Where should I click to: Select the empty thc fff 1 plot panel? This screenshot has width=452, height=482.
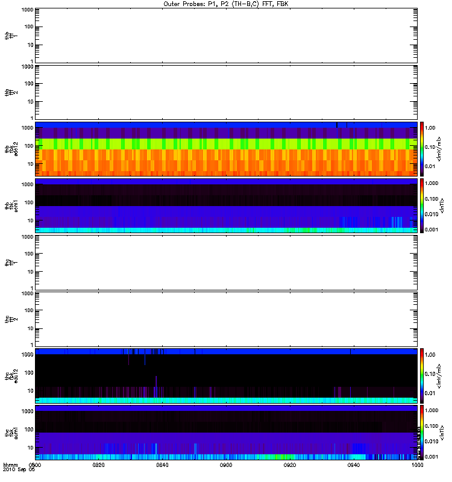click(227, 263)
